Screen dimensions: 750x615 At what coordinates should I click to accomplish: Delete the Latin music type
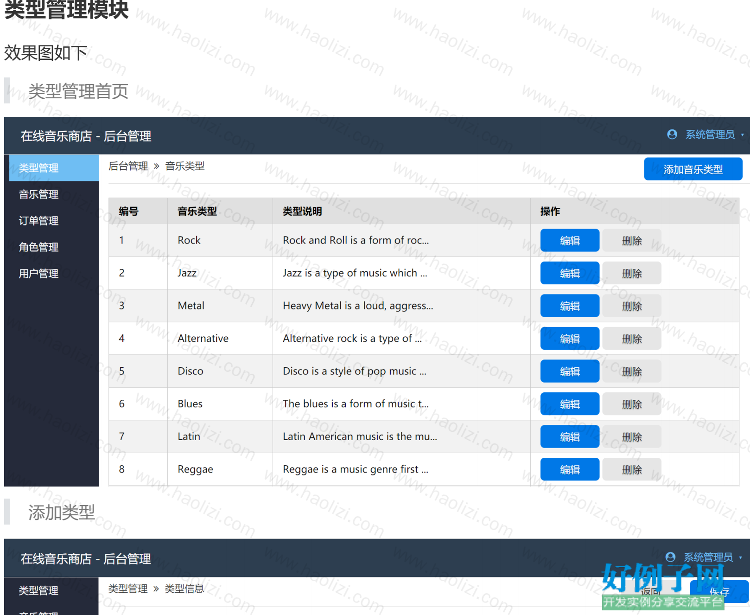[632, 437]
